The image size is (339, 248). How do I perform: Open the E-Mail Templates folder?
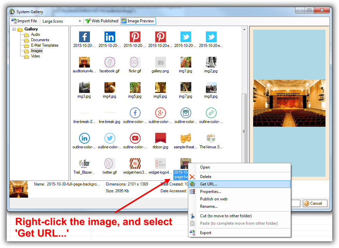point(44,45)
